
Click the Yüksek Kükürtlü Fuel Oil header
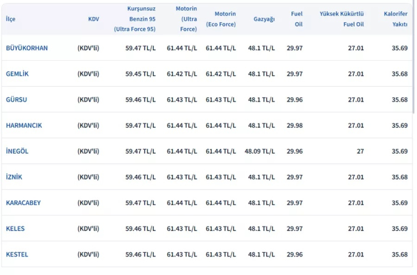(x=342, y=19)
